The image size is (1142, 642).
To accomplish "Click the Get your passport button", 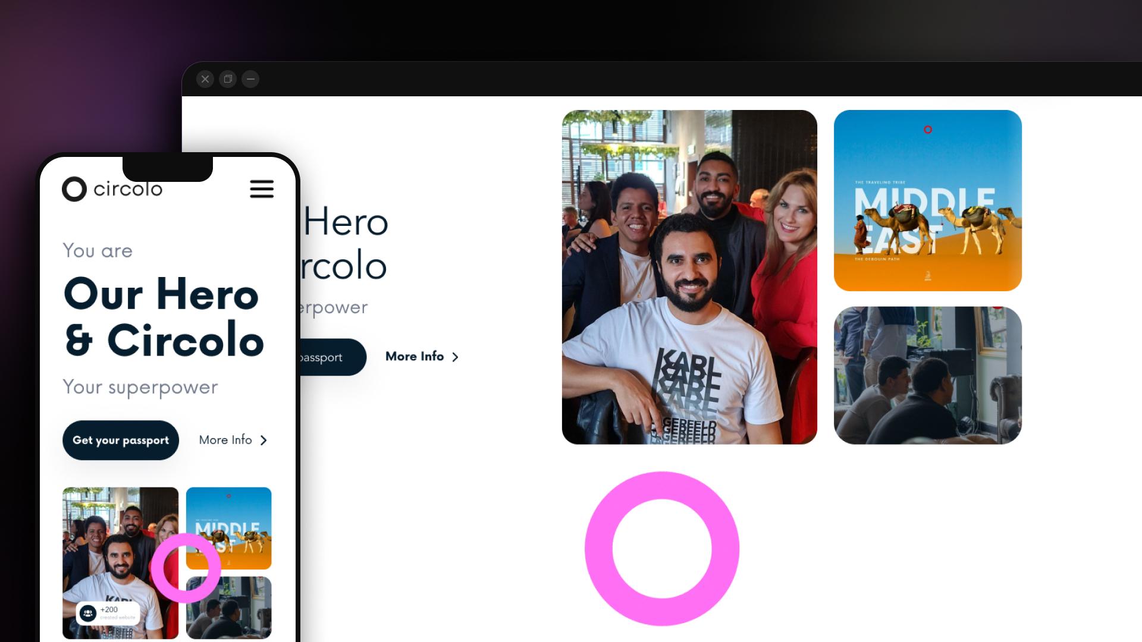I will point(120,440).
